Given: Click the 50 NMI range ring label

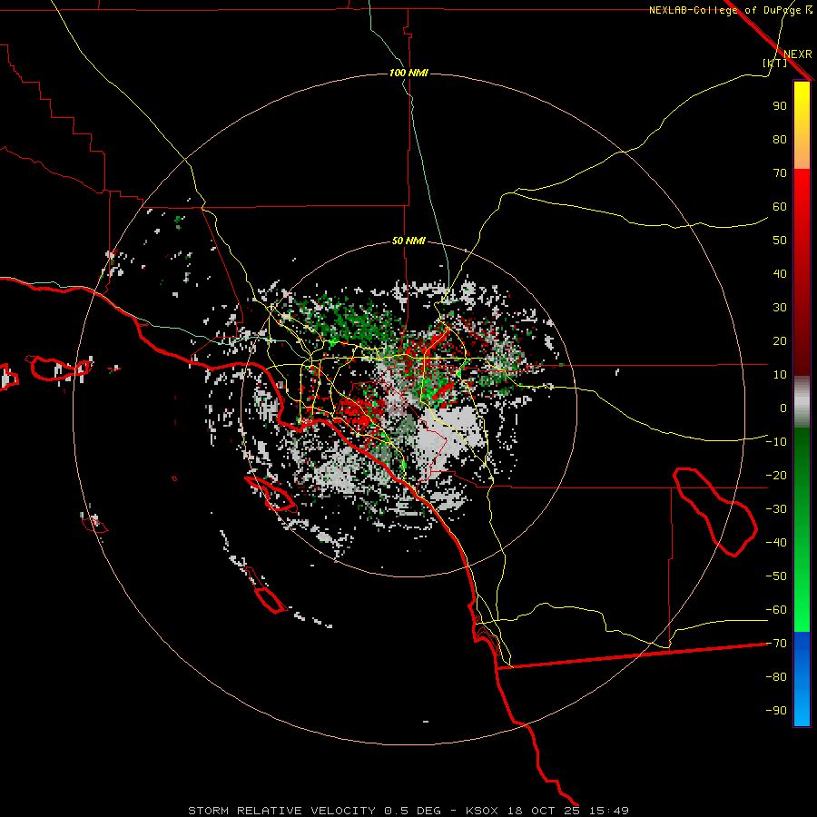Looking at the screenshot, I should coord(408,241).
